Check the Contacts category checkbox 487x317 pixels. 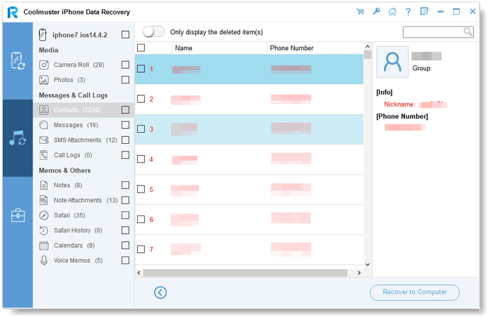pyautogui.click(x=125, y=110)
